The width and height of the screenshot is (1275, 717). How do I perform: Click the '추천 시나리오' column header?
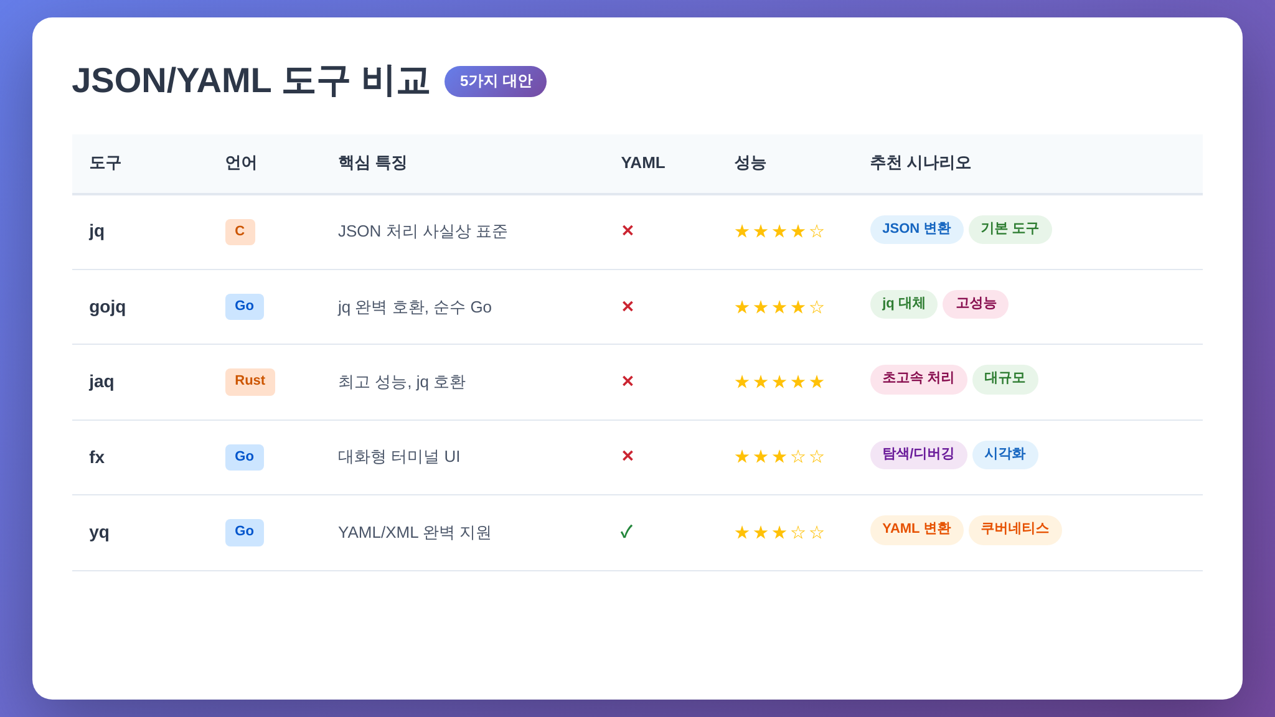(x=920, y=163)
